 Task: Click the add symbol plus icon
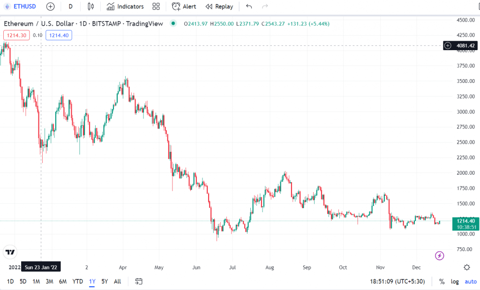click(x=50, y=7)
